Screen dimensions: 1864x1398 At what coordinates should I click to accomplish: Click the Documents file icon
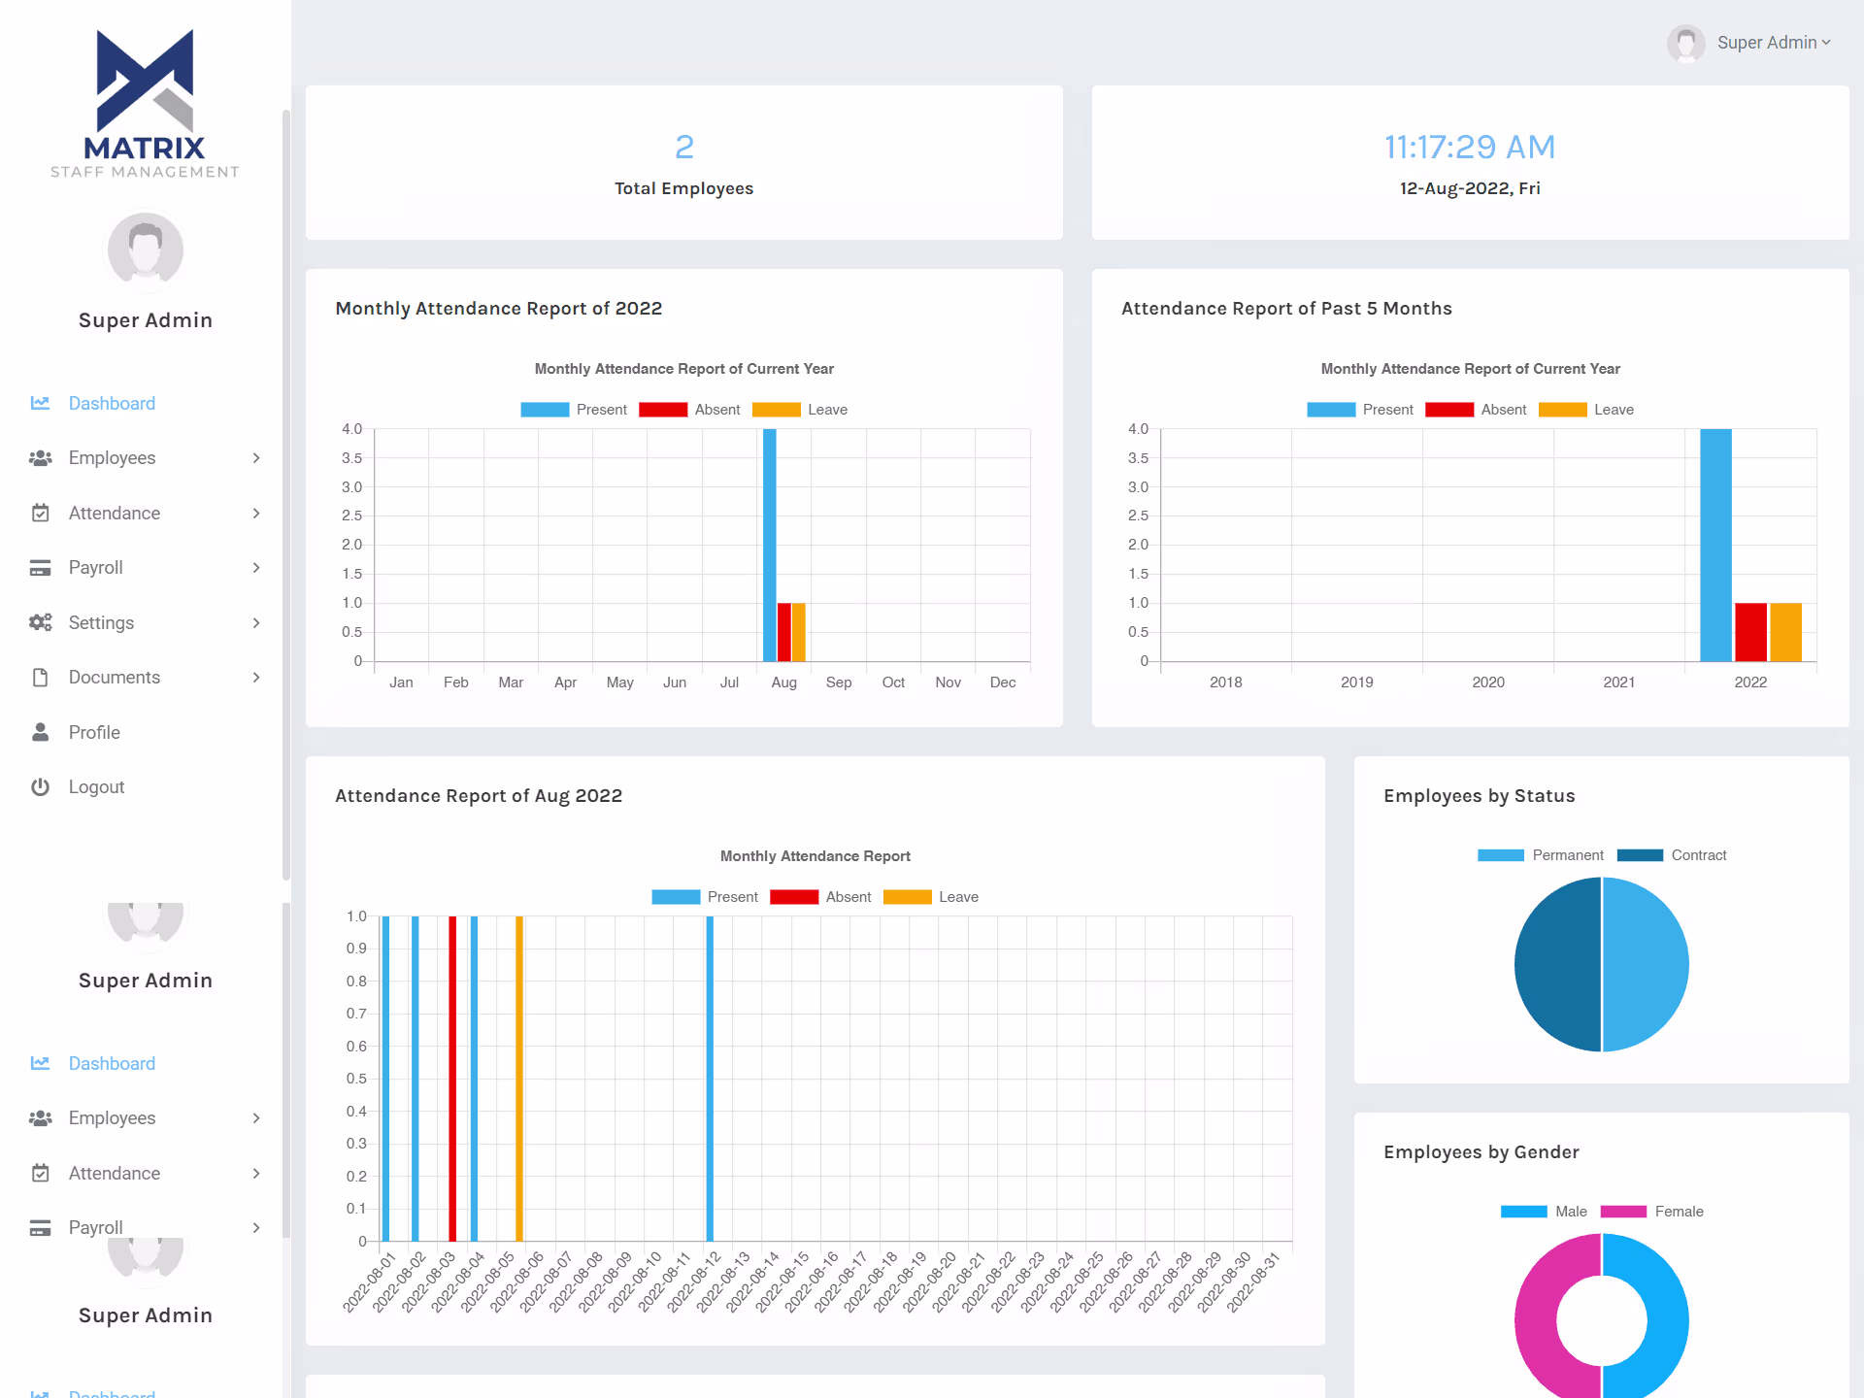[x=40, y=678]
